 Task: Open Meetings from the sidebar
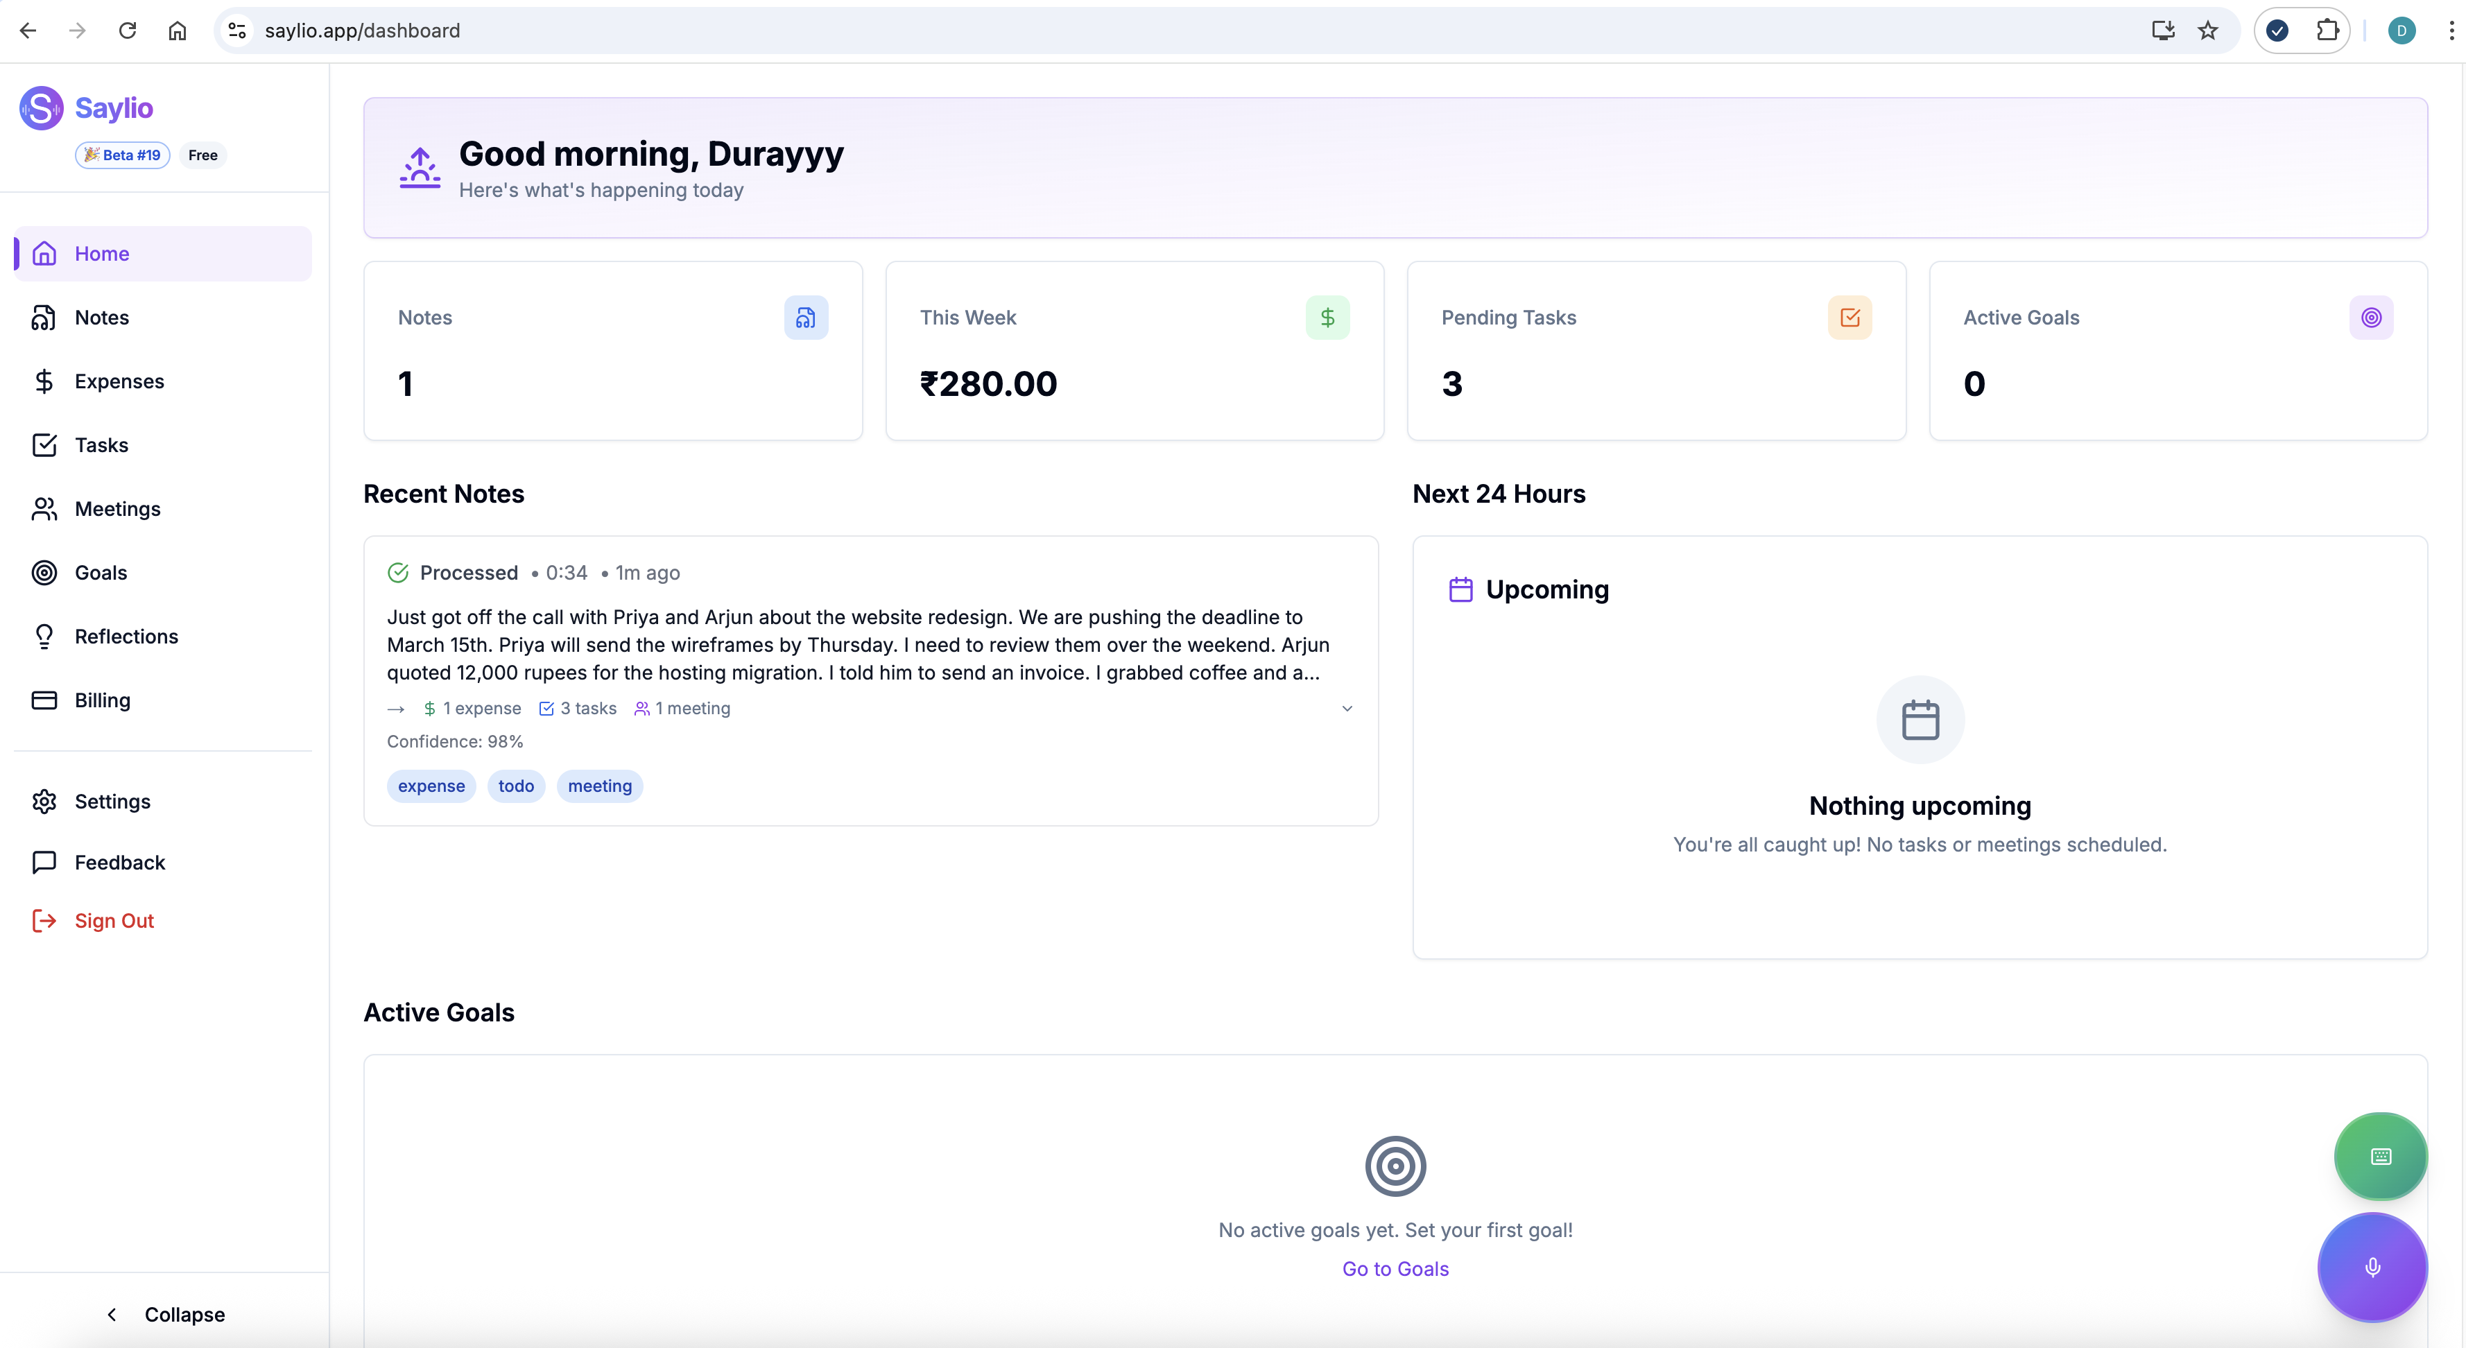117,510
